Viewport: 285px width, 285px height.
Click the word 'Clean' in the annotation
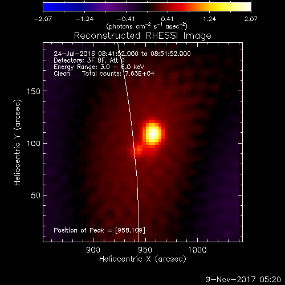point(62,74)
